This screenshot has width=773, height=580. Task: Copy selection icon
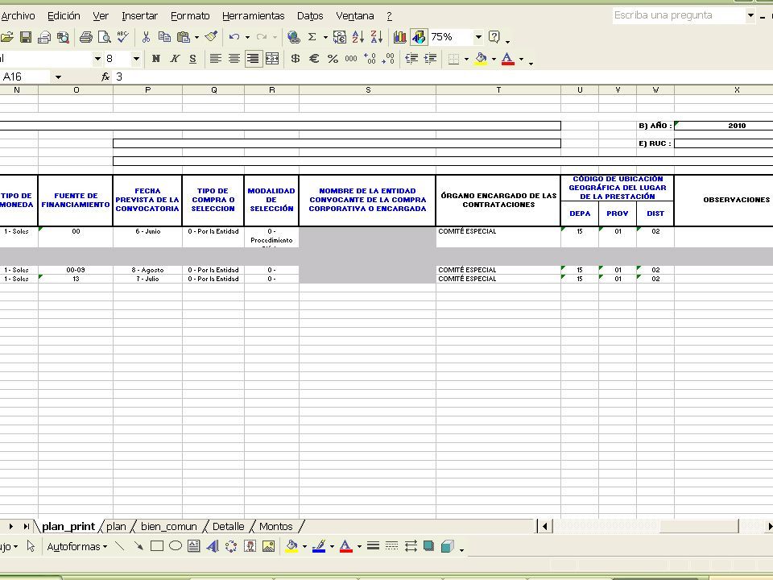[x=164, y=37]
